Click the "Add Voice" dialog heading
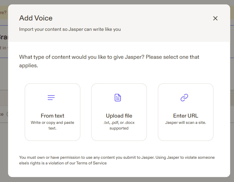Screen dimensions: 234x182 tap(36, 18)
